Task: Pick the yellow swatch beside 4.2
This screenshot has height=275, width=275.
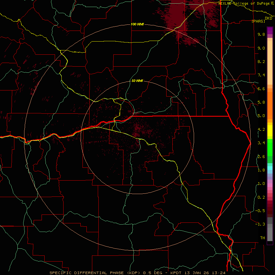Action: point(270,131)
